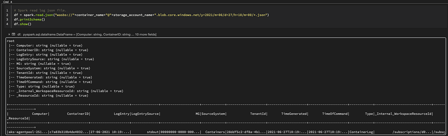Click the 'ContainerLog' cell value
This screenshot has height=136, width=448.
coord(362,132)
